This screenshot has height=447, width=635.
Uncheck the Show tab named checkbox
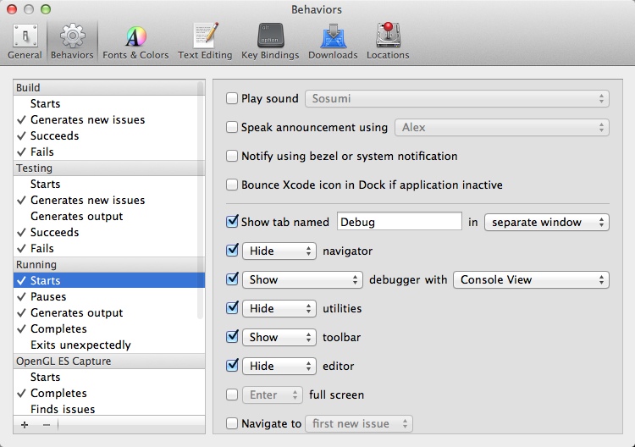[x=232, y=222]
